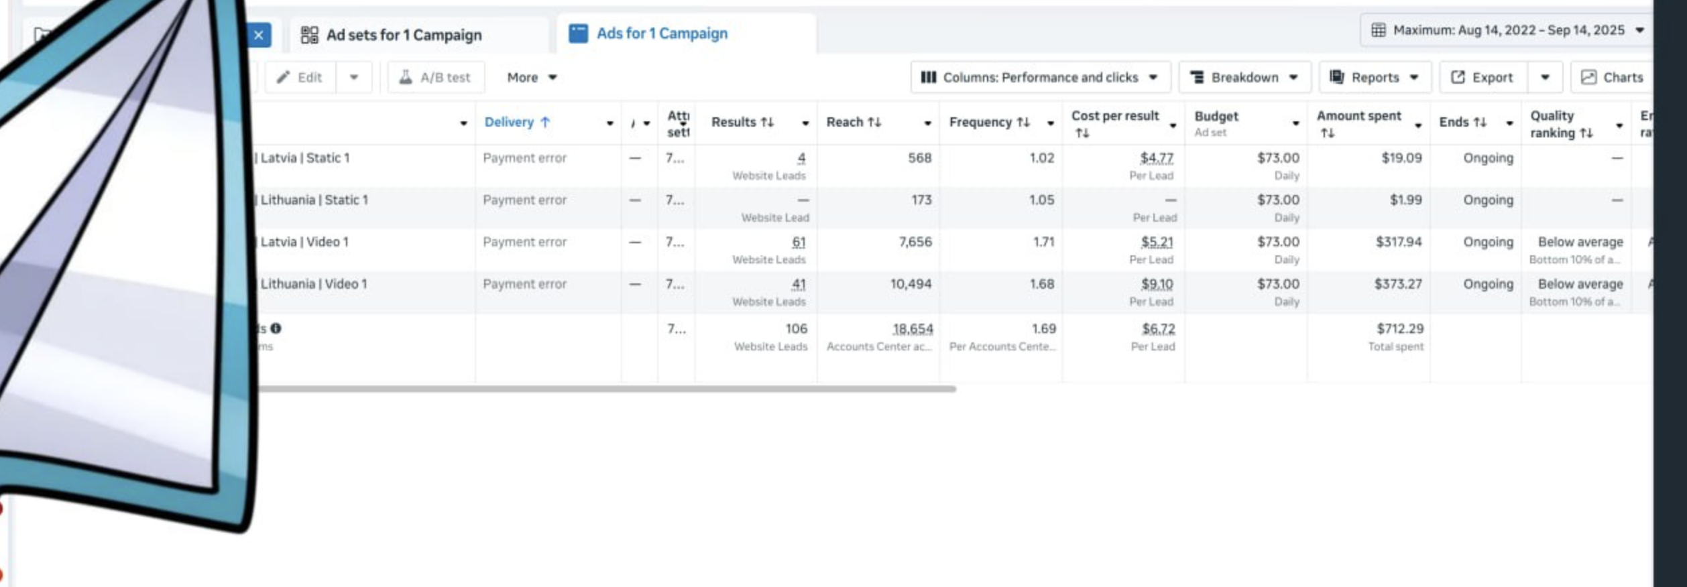Switch to Ad sets for 1 Campaign tab
The width and height of the screenshot is (1687, 587).
(403, 35)
